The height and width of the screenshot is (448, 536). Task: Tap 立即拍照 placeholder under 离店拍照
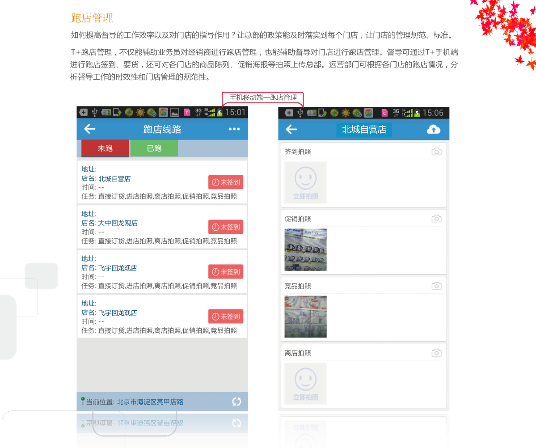click(x=305, y=384)
